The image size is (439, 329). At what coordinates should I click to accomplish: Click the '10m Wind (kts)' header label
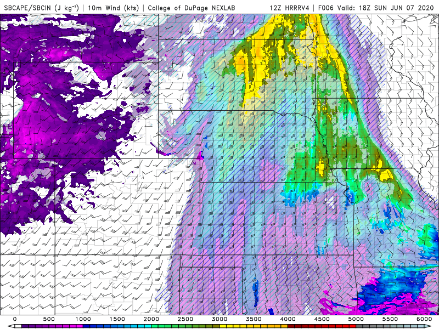(x=113, y=8)
